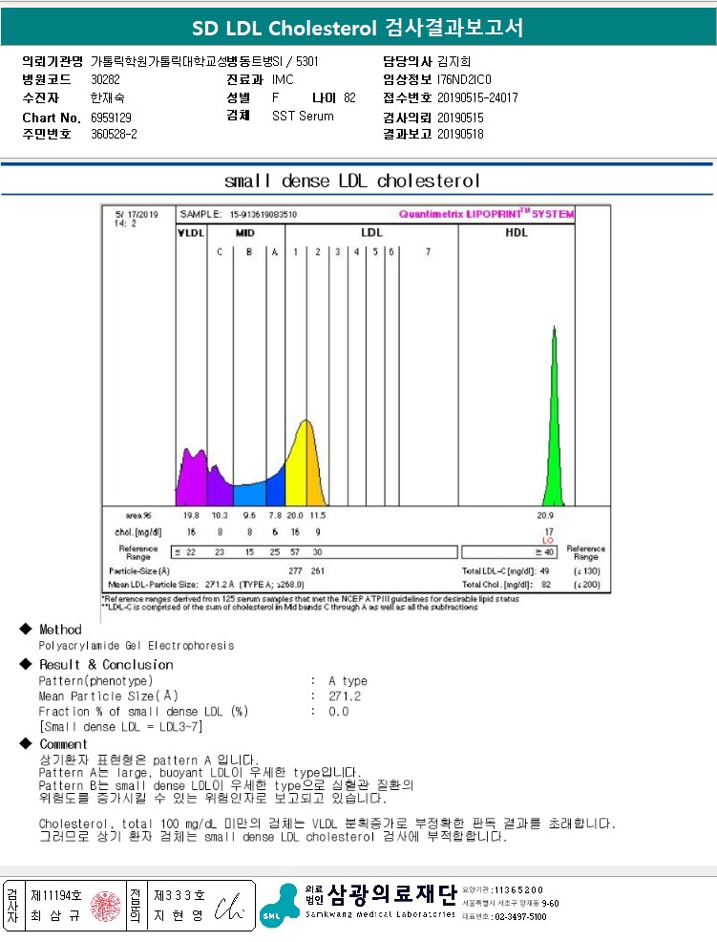
Task: Click the HDL area value 20.9
Action: [545, 516]
